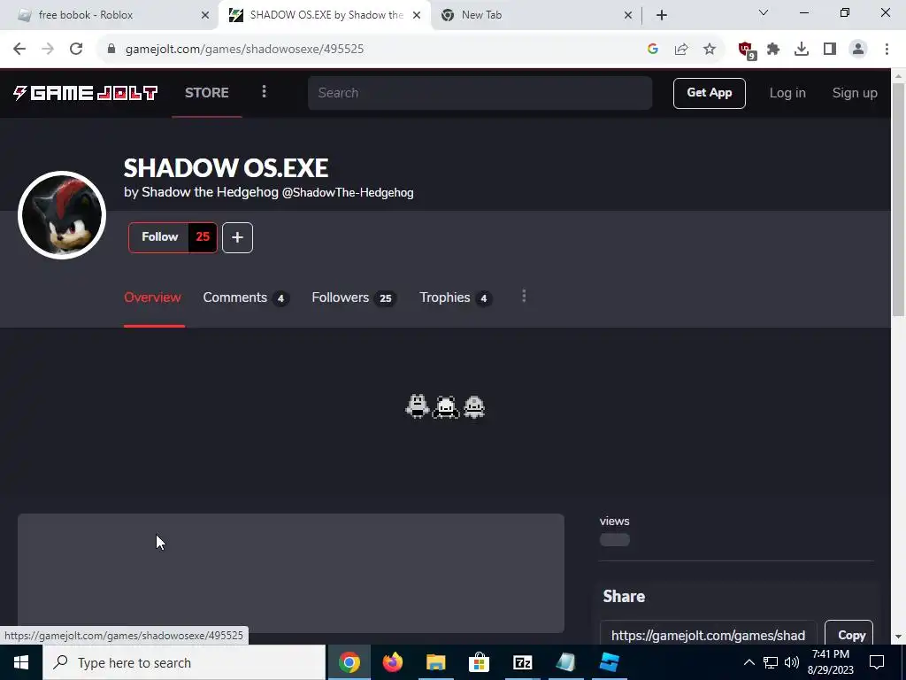This screenshot has height=680, width=906.
Task: Open Microsoft Store from the taskbar
Action: (479, 662)
